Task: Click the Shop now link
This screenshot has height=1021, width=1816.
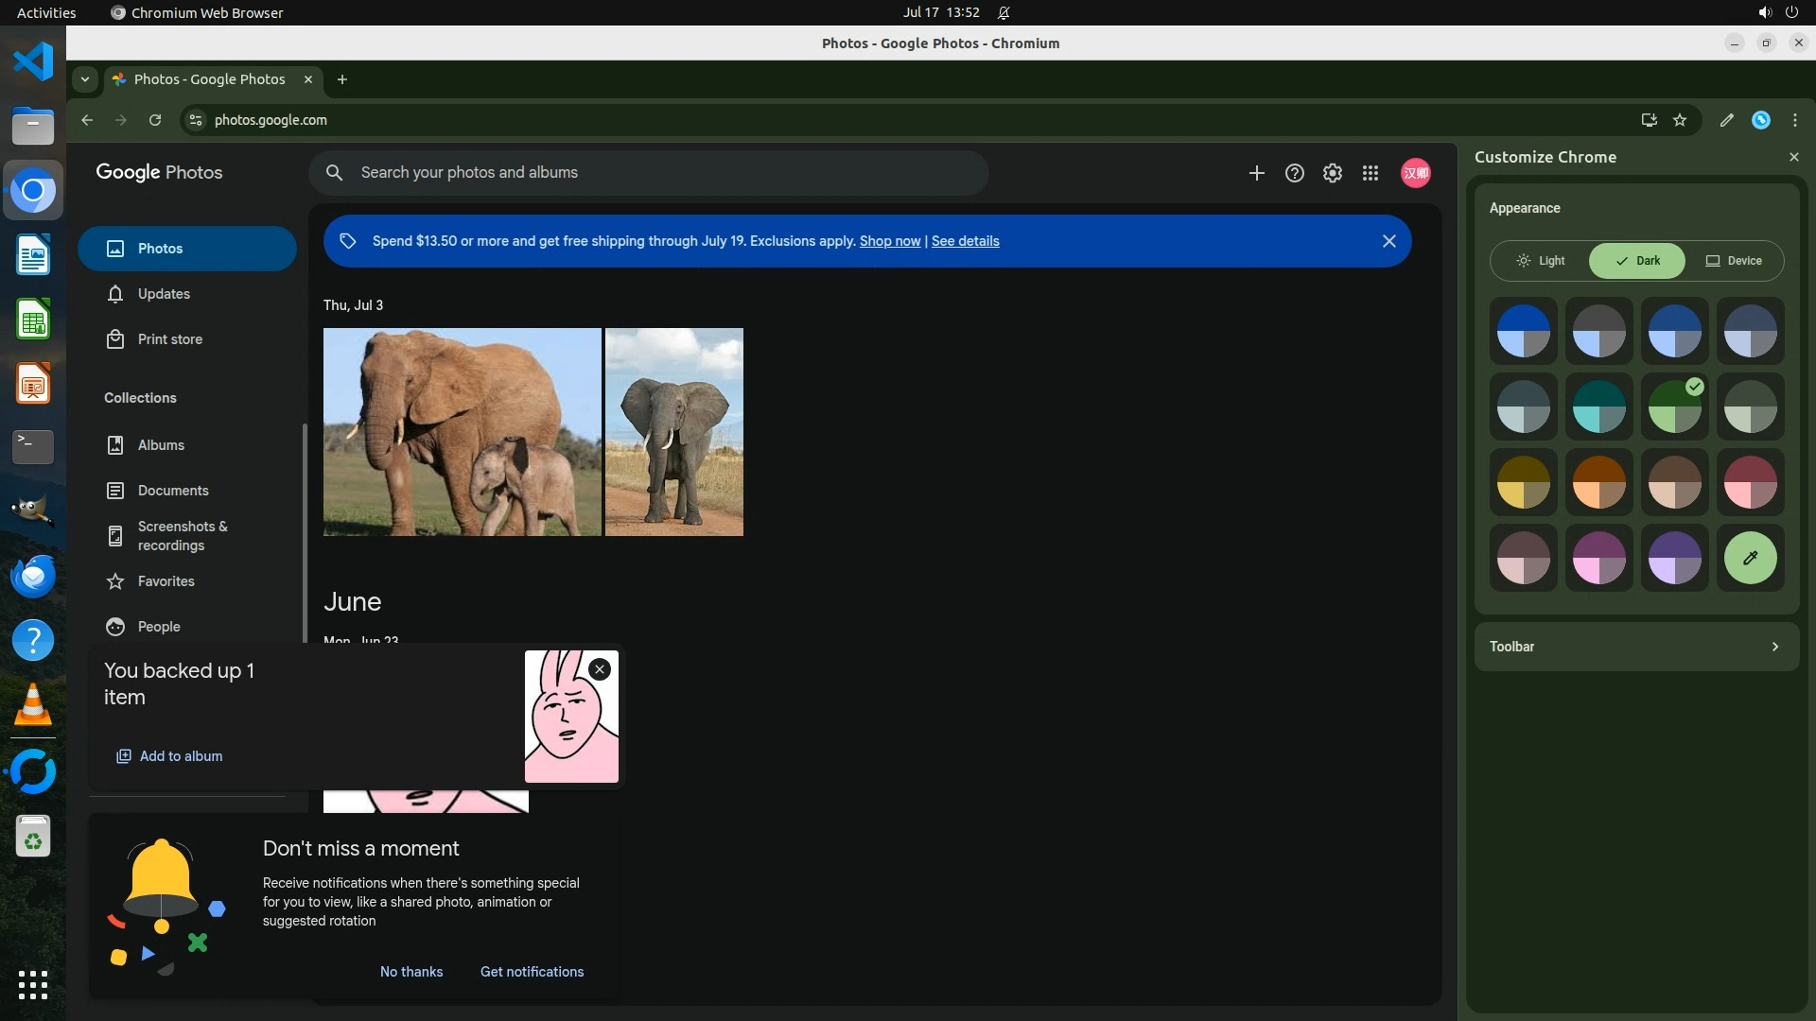Action: pos(889,241)
